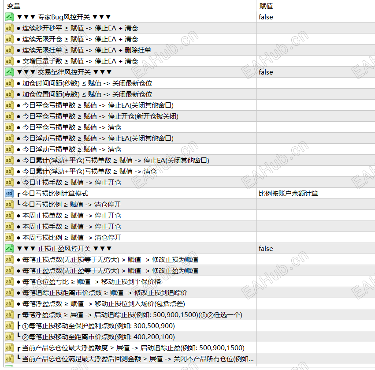This screenshot has height=370, width=375.
Task: Select 每笔止损点数 修改止损为赋值 row
Action: [x=108, y=259]
